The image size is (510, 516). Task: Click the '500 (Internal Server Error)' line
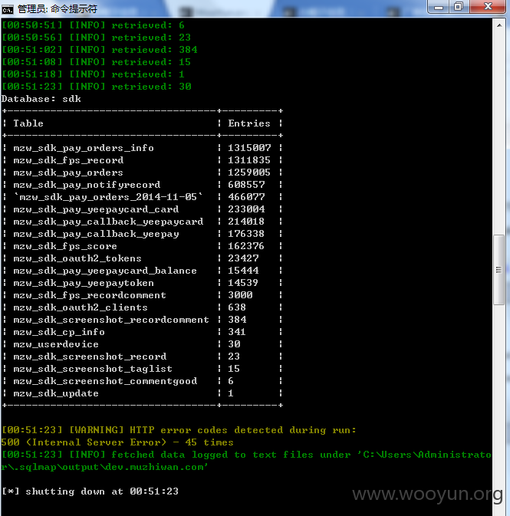(x=117, y=442)
